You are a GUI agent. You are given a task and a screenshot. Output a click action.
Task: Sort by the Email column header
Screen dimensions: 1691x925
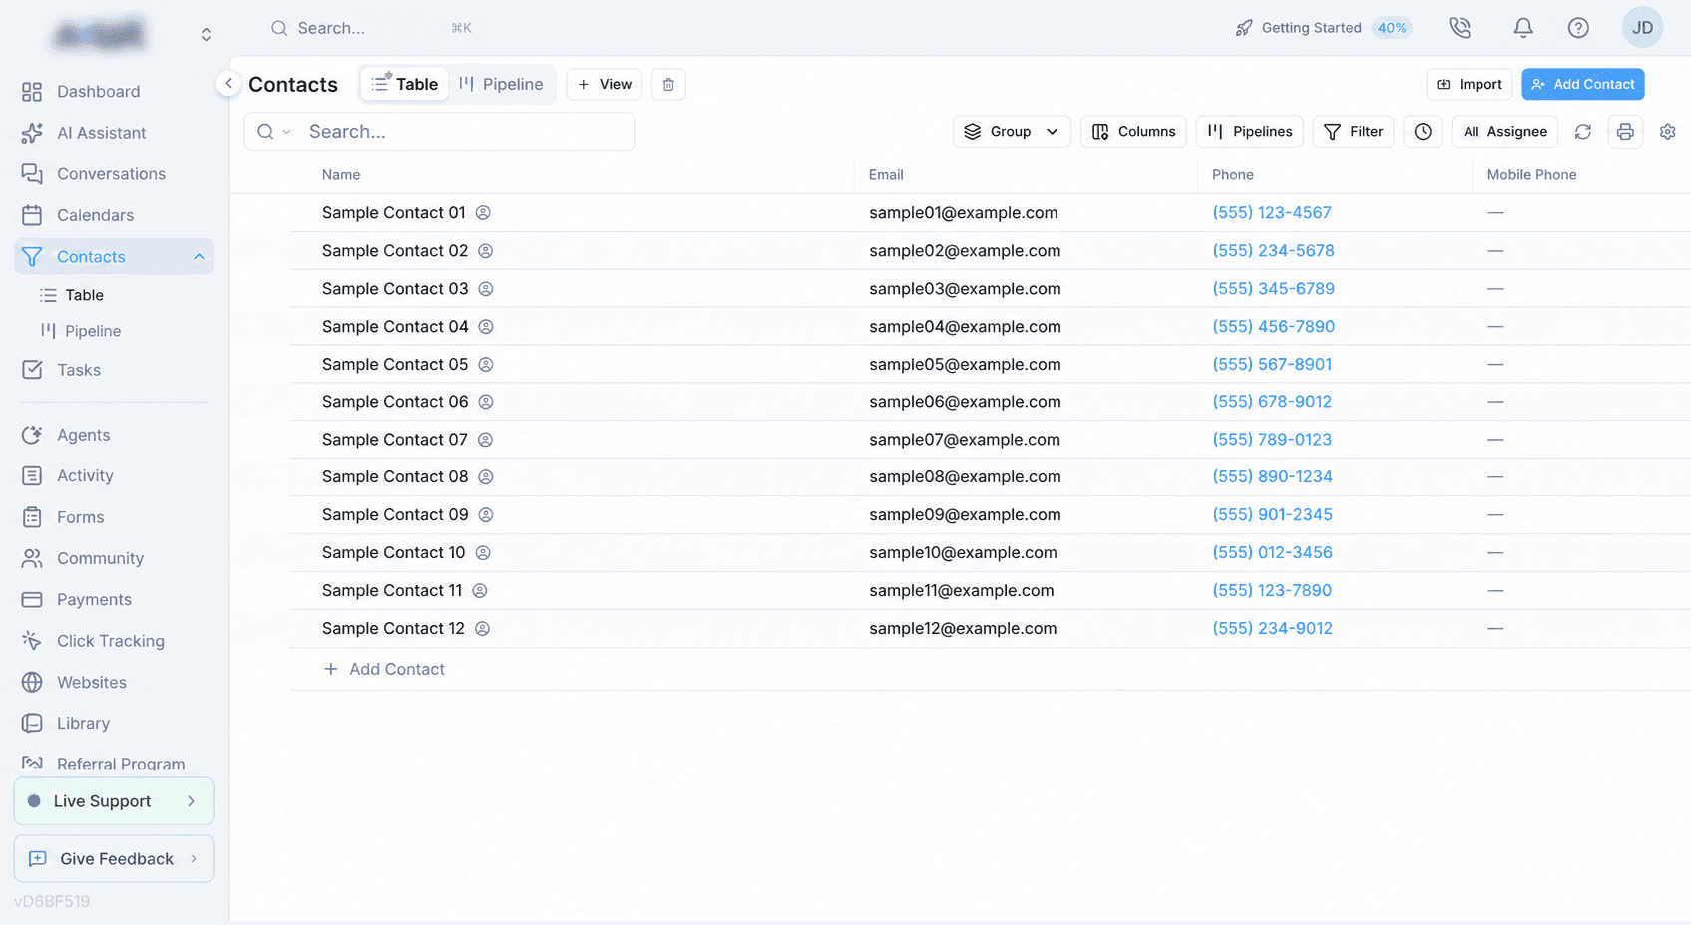(886, 175)
